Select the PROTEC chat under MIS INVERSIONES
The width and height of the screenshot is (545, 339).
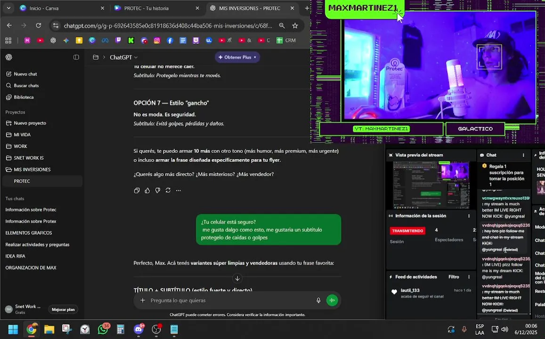click(42, 181)
